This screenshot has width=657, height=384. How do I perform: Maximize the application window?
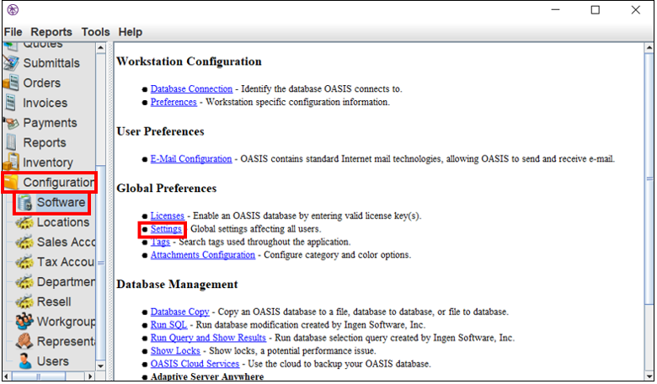[595, 10]
